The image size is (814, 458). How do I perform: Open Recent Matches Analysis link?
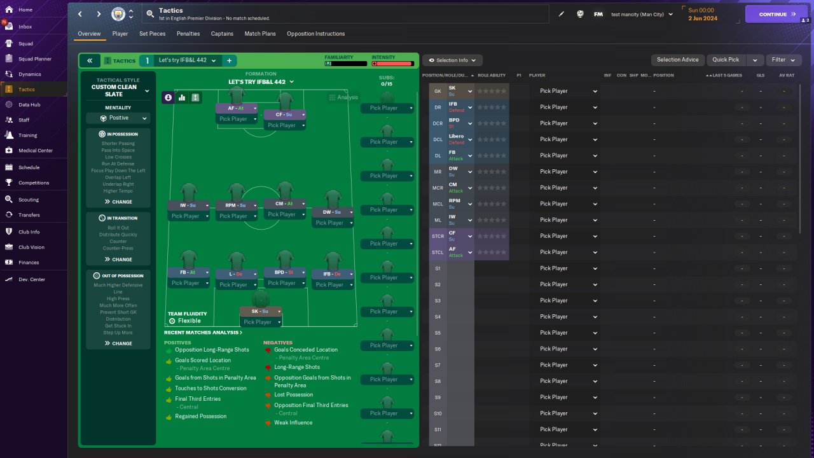tap(203, 332)
